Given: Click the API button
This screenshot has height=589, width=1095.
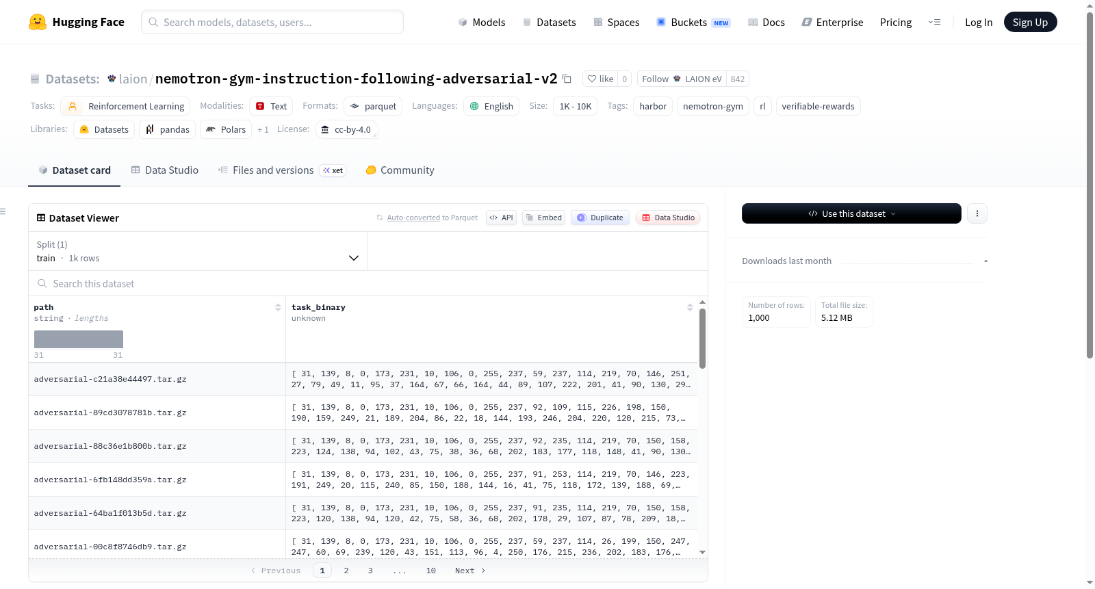Looking at the screenshot, I should tap(501, 218).
